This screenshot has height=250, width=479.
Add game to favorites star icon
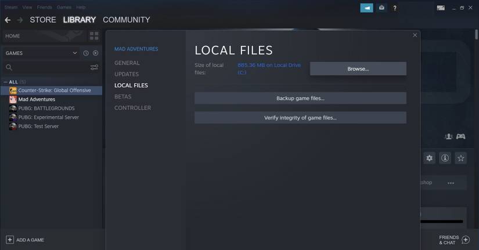pyautogui.click(x=460, y=158)
